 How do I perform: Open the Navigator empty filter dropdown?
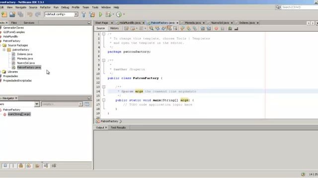(x=80, y=104)
